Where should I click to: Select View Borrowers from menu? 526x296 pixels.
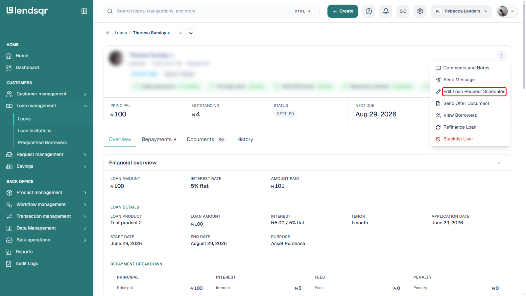click(470, 115)
